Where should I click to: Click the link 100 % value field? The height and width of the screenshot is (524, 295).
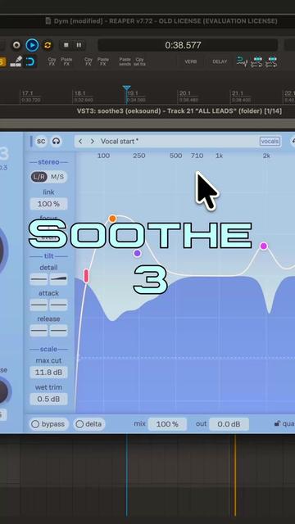pyautogui.click(x=48, y=204)
